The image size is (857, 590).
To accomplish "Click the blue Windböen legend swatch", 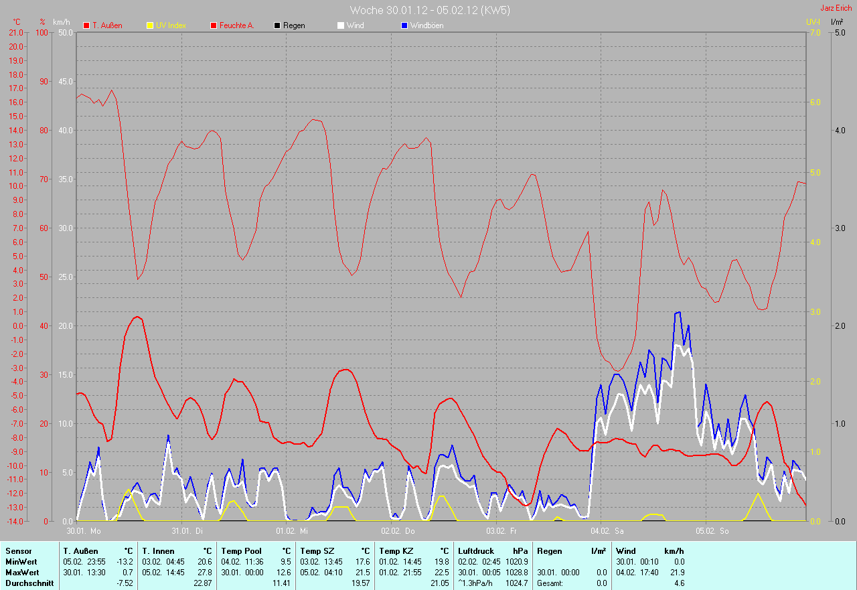I will pyautogui.click(x=404, y=25).
